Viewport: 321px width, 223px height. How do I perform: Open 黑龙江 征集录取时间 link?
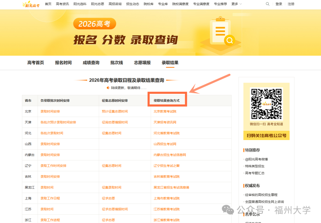[x=111, y=187]
